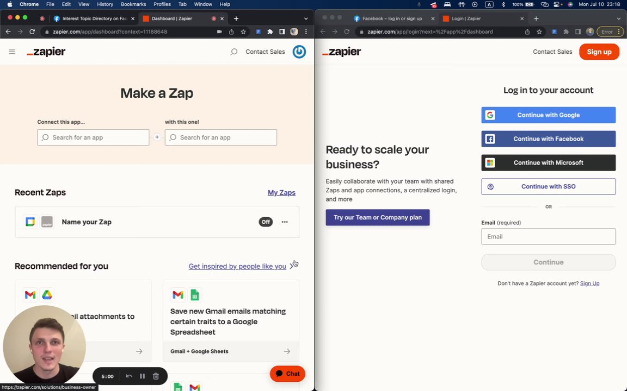Click the Email input field
Image resolution: width=627 pixels, height=391 pixels.
click(548, 237)
